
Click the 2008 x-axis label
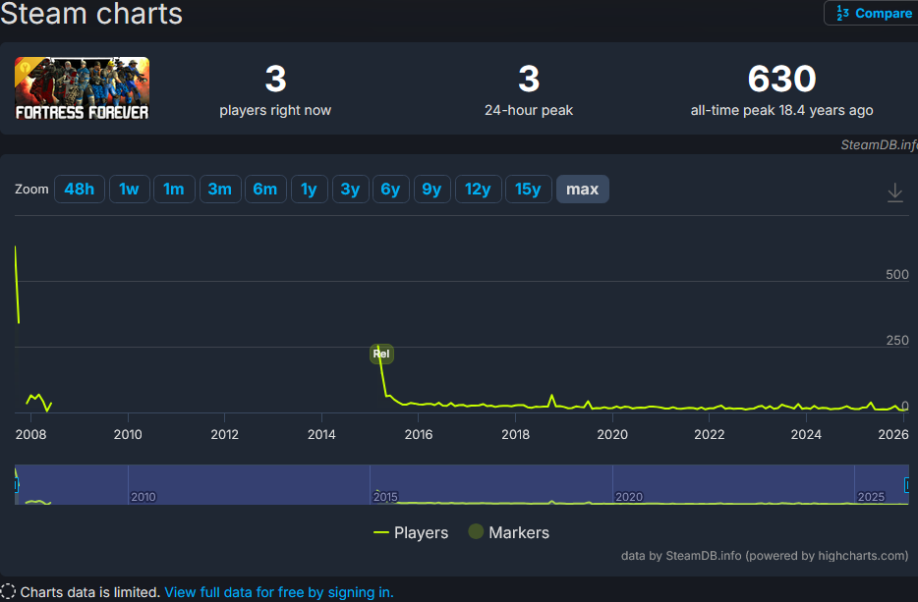(x=31, y=434)
